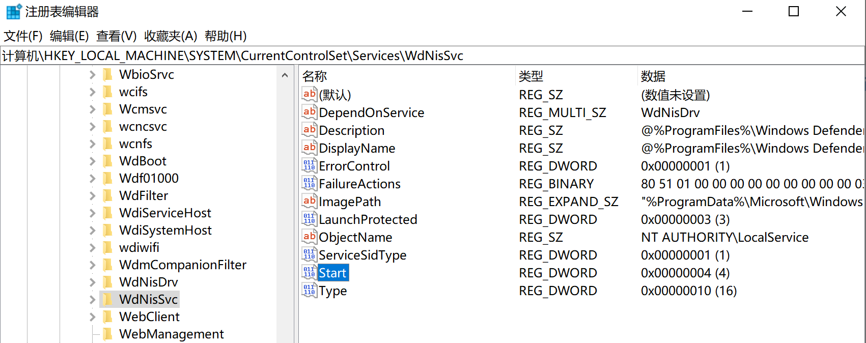Click the DWORD icon next to ErrorControl
This screenshot has width=866, height=343.
point(309,166)
